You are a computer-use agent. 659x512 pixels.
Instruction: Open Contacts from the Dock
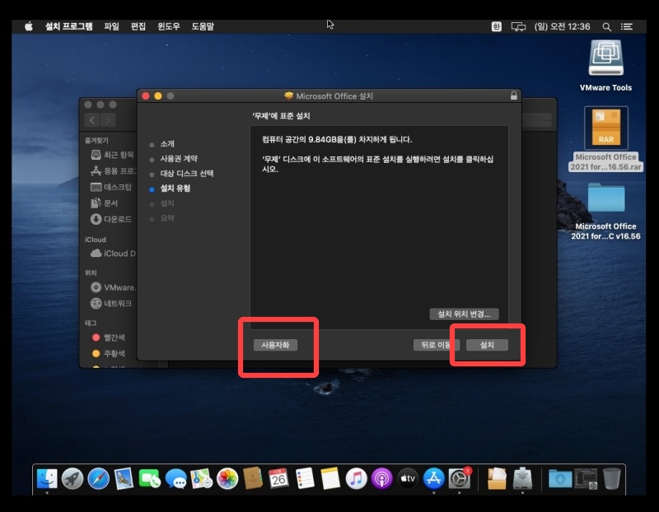click(x=253, y=478)
